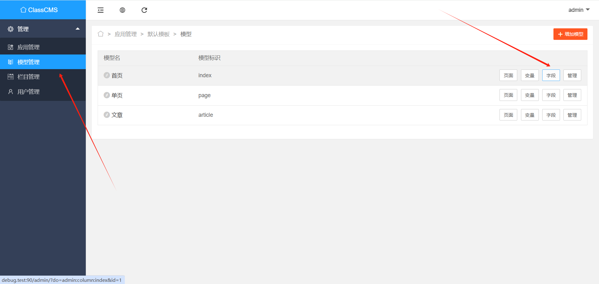599x284 pixels.
Task: Open 页面 for the page model
Action: 508,95
